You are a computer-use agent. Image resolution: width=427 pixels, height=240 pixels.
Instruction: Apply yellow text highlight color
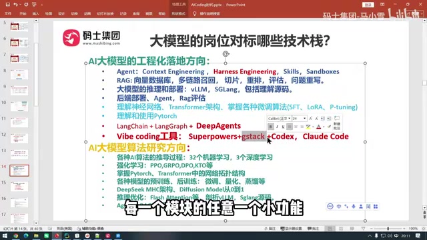(x=308, y=127)
